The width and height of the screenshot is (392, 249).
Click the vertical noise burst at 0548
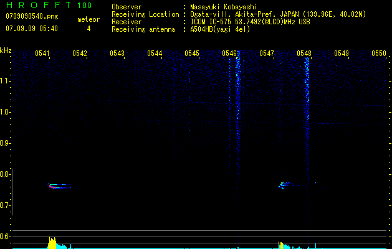coord(307,120)
